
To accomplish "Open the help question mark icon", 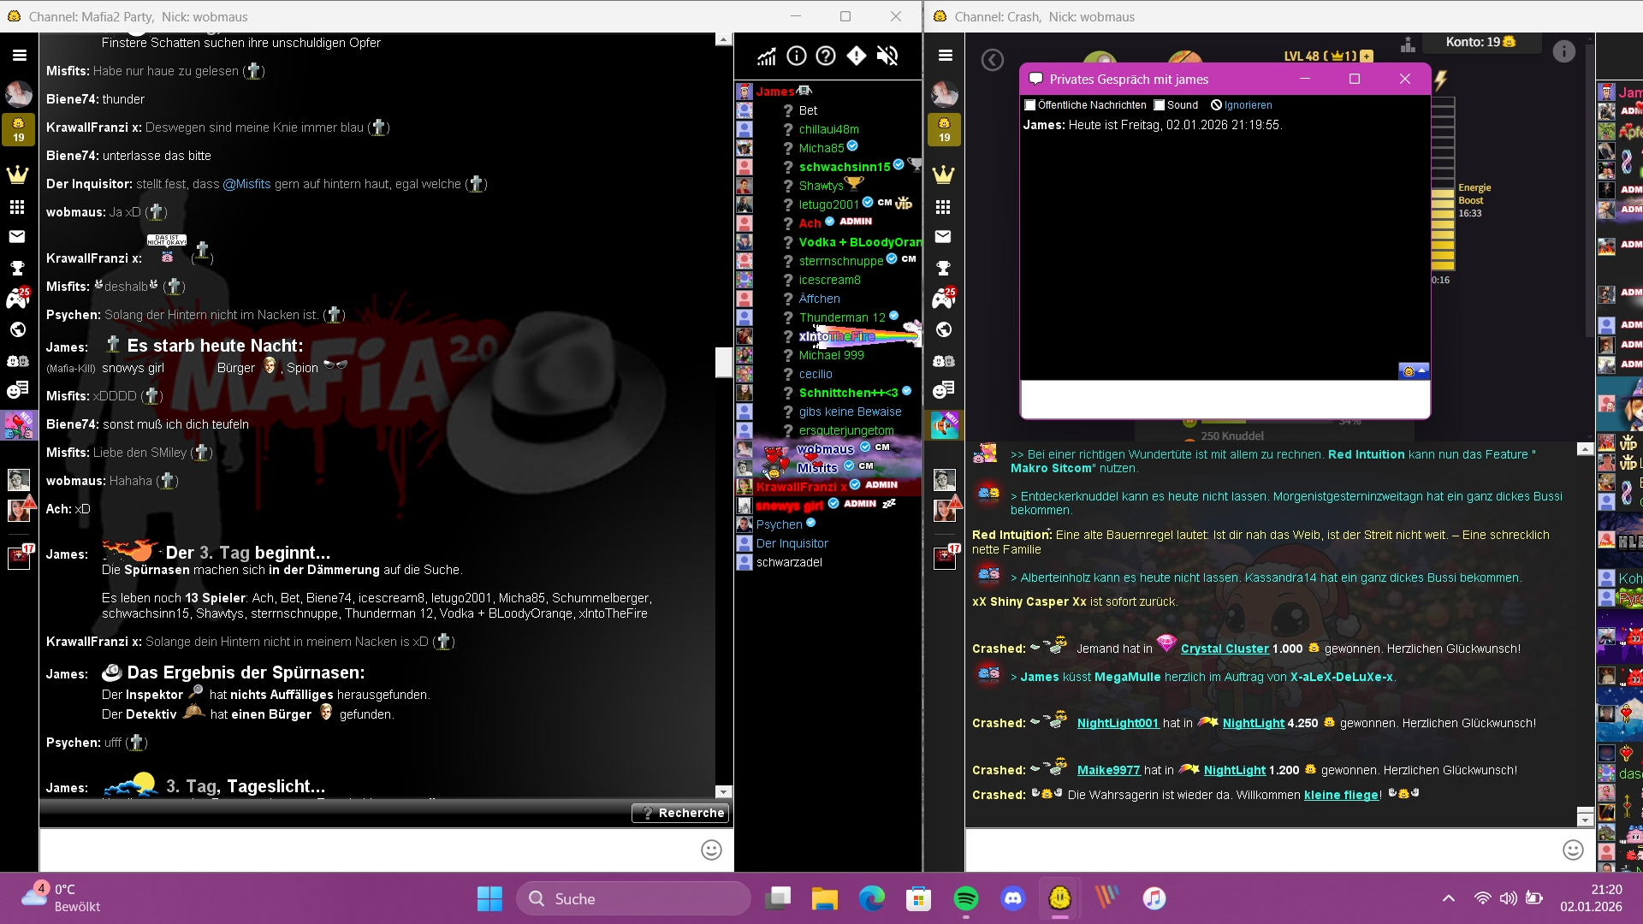I will (826, 56).
